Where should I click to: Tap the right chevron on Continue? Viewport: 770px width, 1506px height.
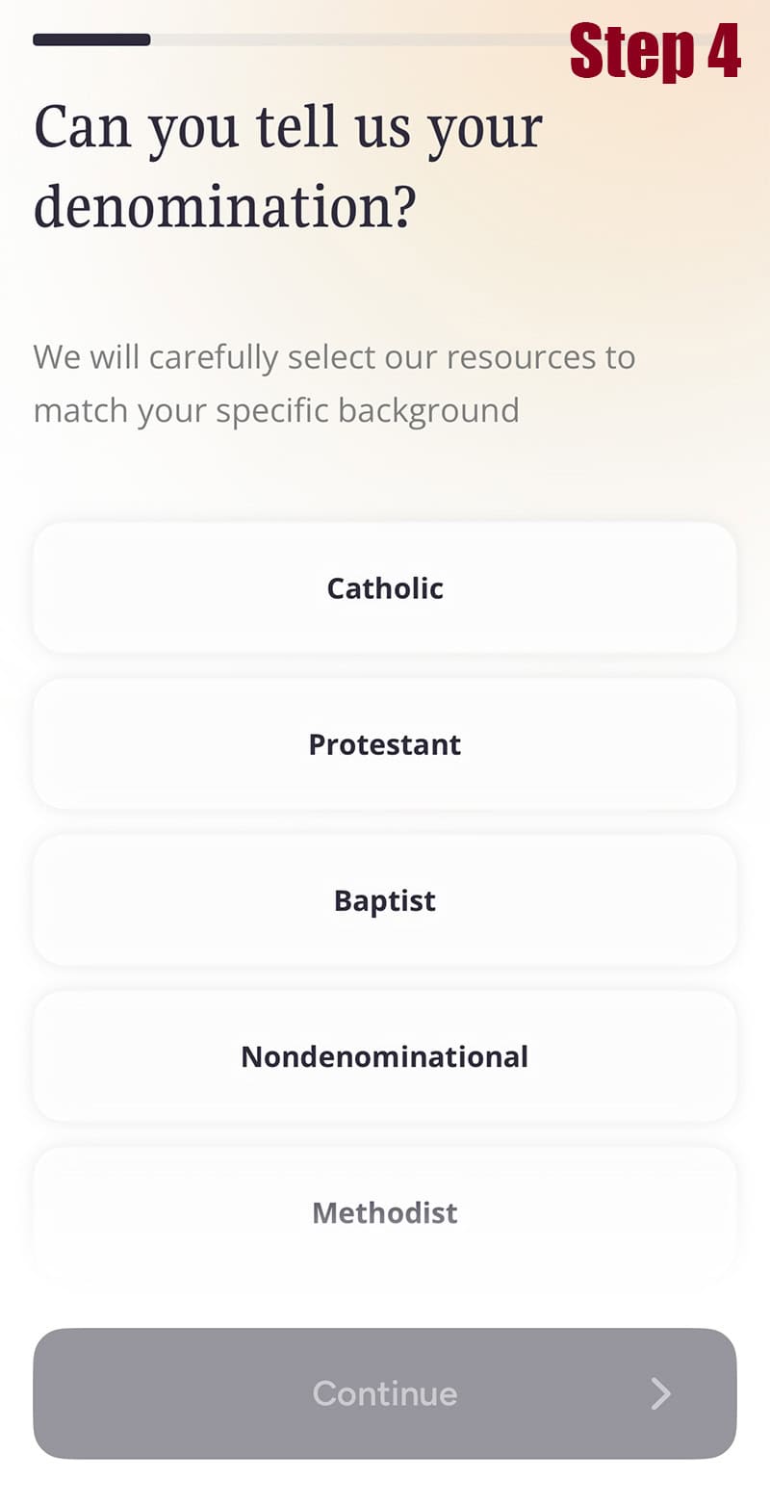tap(660, 1393)
